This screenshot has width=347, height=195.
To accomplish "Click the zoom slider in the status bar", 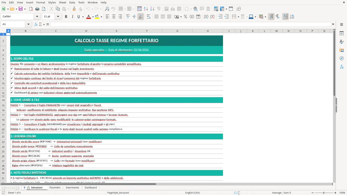I will (x=324, y=193).
